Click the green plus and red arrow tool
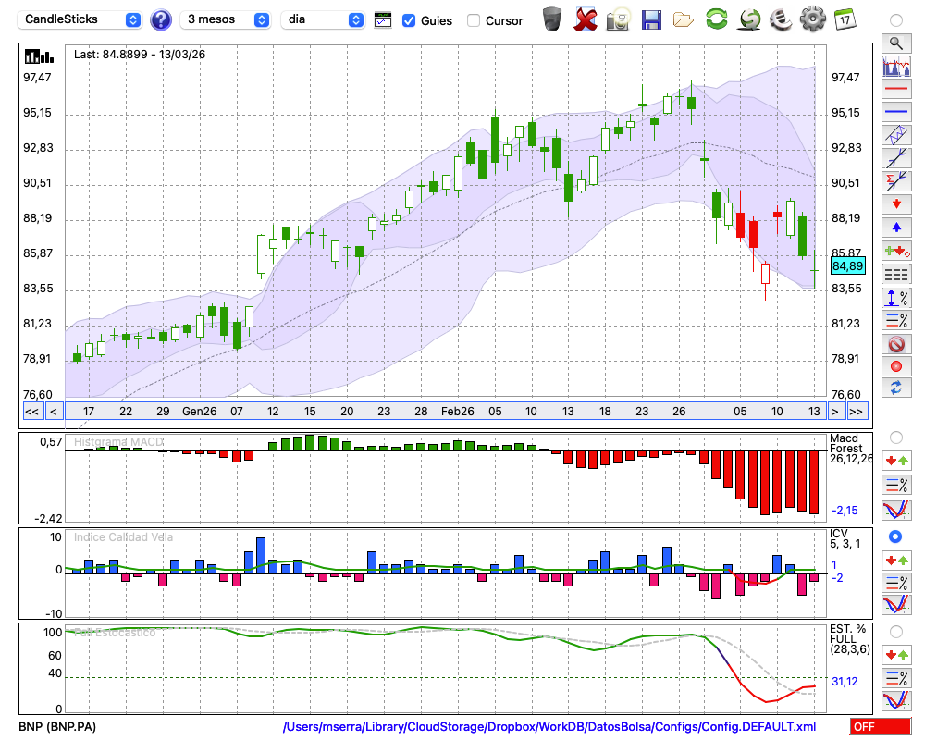 tap(896, 251)
